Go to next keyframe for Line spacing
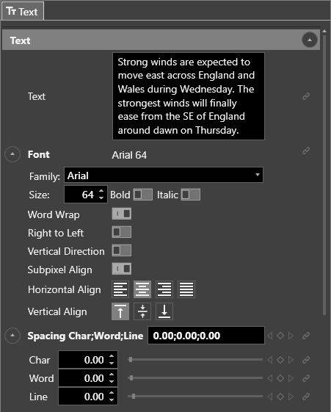Screen dimensions: 331x412 (x=291, y=397)
